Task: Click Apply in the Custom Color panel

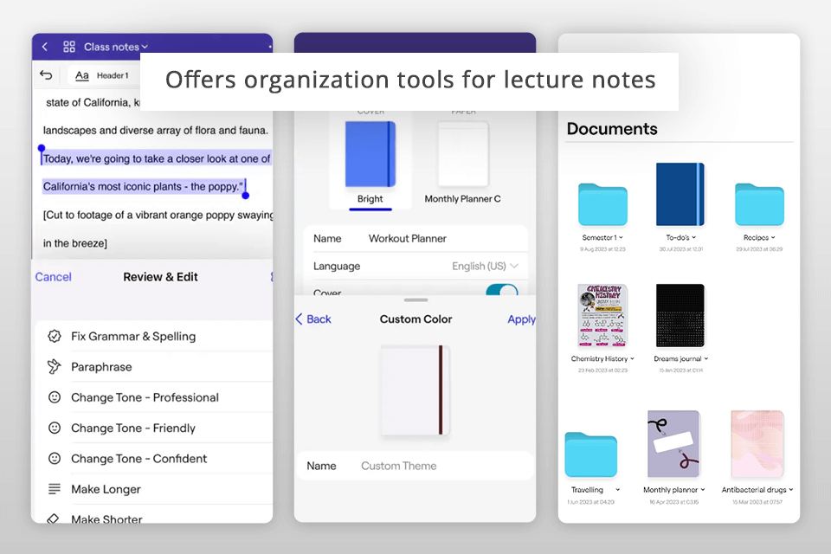Action: point(521,319)
